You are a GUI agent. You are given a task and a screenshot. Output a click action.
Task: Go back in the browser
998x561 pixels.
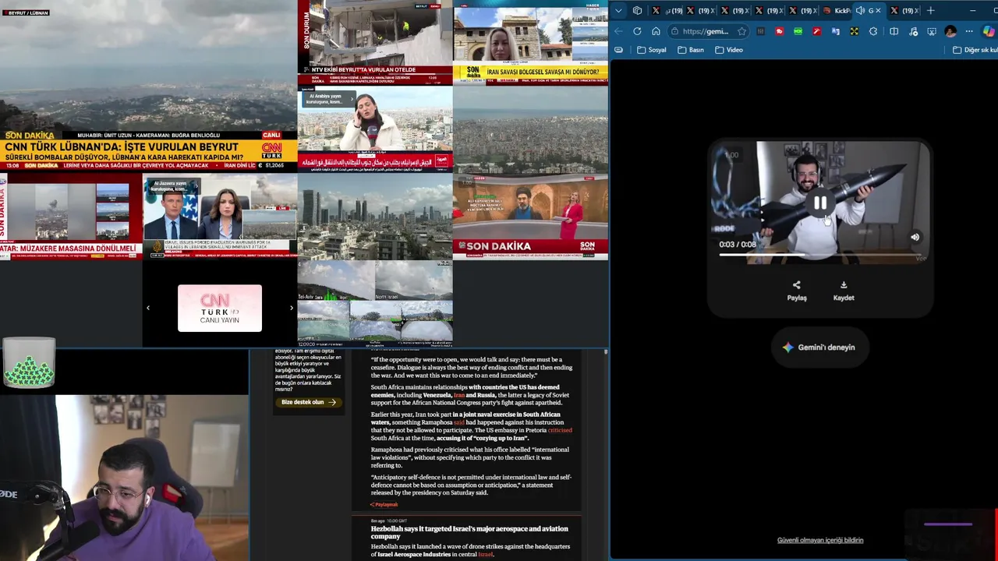pyautogui.click(x=618, y=31)
